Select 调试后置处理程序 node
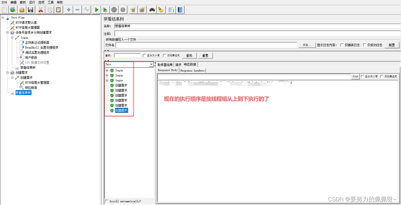Viewport: 401px width, 205px height. (37, 53)
